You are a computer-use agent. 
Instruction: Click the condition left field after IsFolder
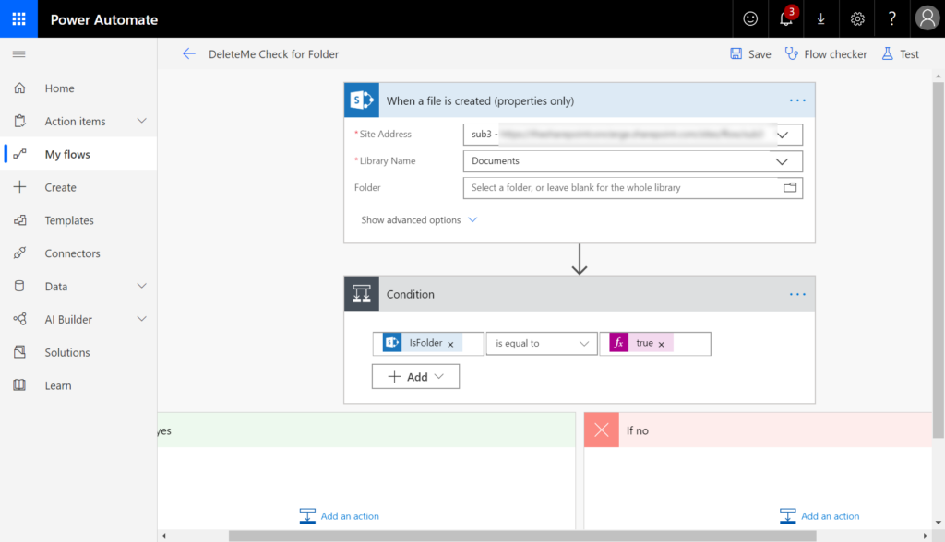click(472, 343)
